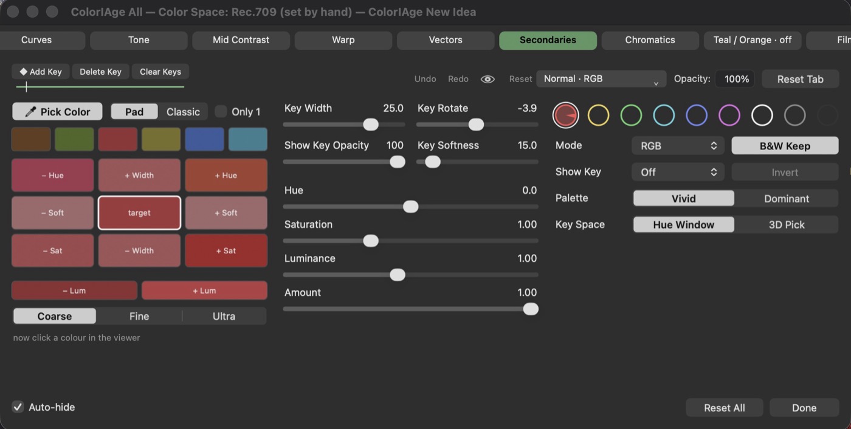The width and height of the screenshot is (851, 429).
Task: Go to the Teal / Orange tab
Action: click(753, 40)
